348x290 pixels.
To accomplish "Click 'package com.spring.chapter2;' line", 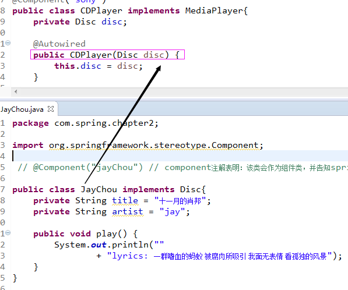I will [x=86, y=123].
